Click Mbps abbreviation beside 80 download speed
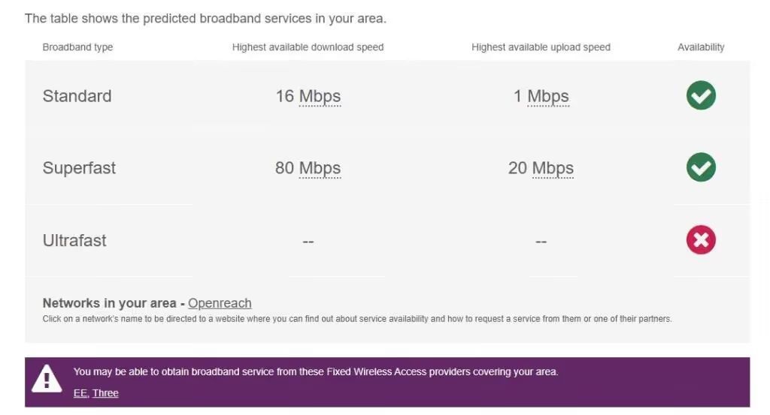The width and height of the screenshot is (770, 415). [x=320, y=168]
